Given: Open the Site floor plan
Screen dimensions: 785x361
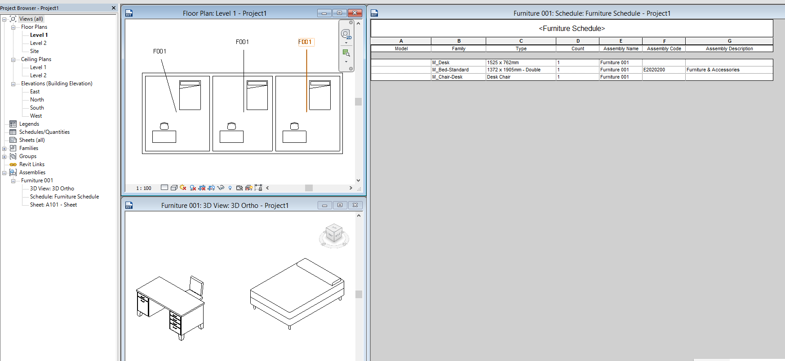Looking at the screenshot, I should pyautogui.click(x=34, y=51).
